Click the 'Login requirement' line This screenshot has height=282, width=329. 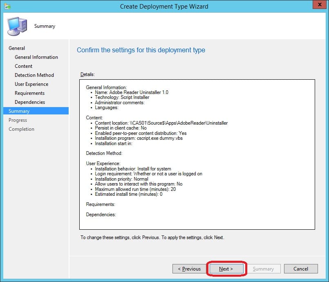148,174
